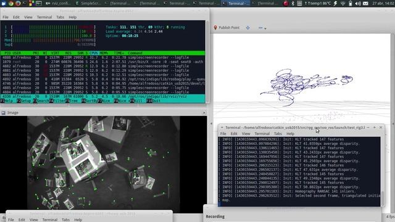This screenshot has height=222, width=395.
Task: Click the red recording tray icon
Action: [286, 3]
